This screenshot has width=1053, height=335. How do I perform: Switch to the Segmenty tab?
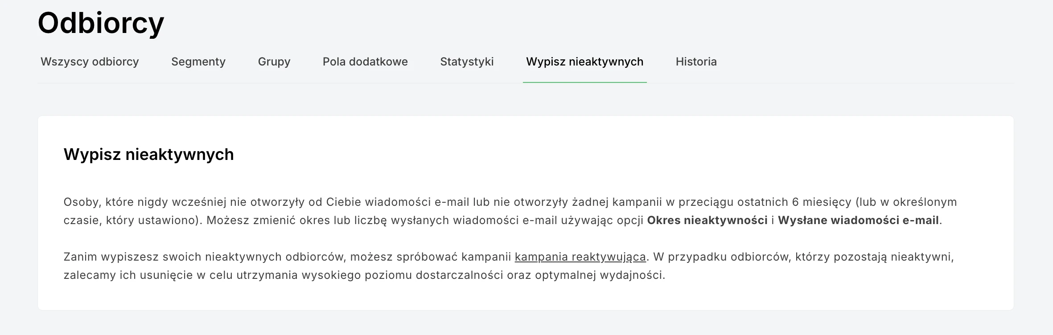[198, 61]
